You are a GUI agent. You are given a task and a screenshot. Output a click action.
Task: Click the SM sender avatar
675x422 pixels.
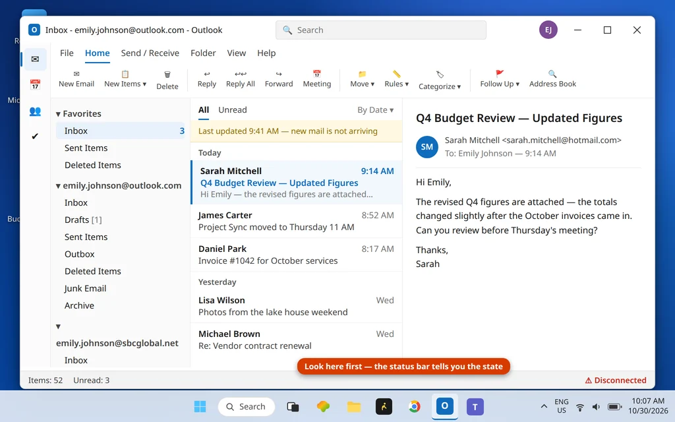pos(426,147)
